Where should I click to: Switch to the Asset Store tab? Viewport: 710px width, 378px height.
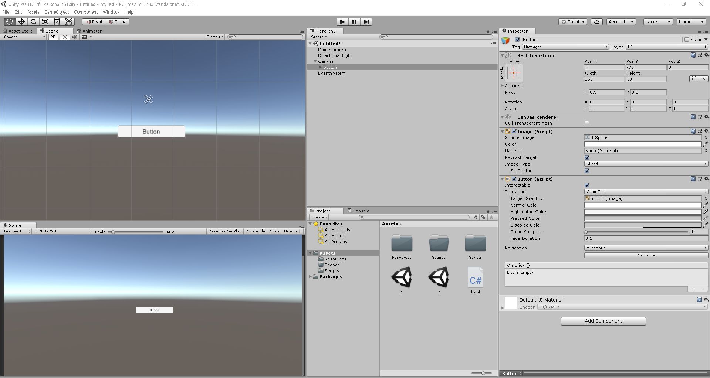[x=18, y=31]
